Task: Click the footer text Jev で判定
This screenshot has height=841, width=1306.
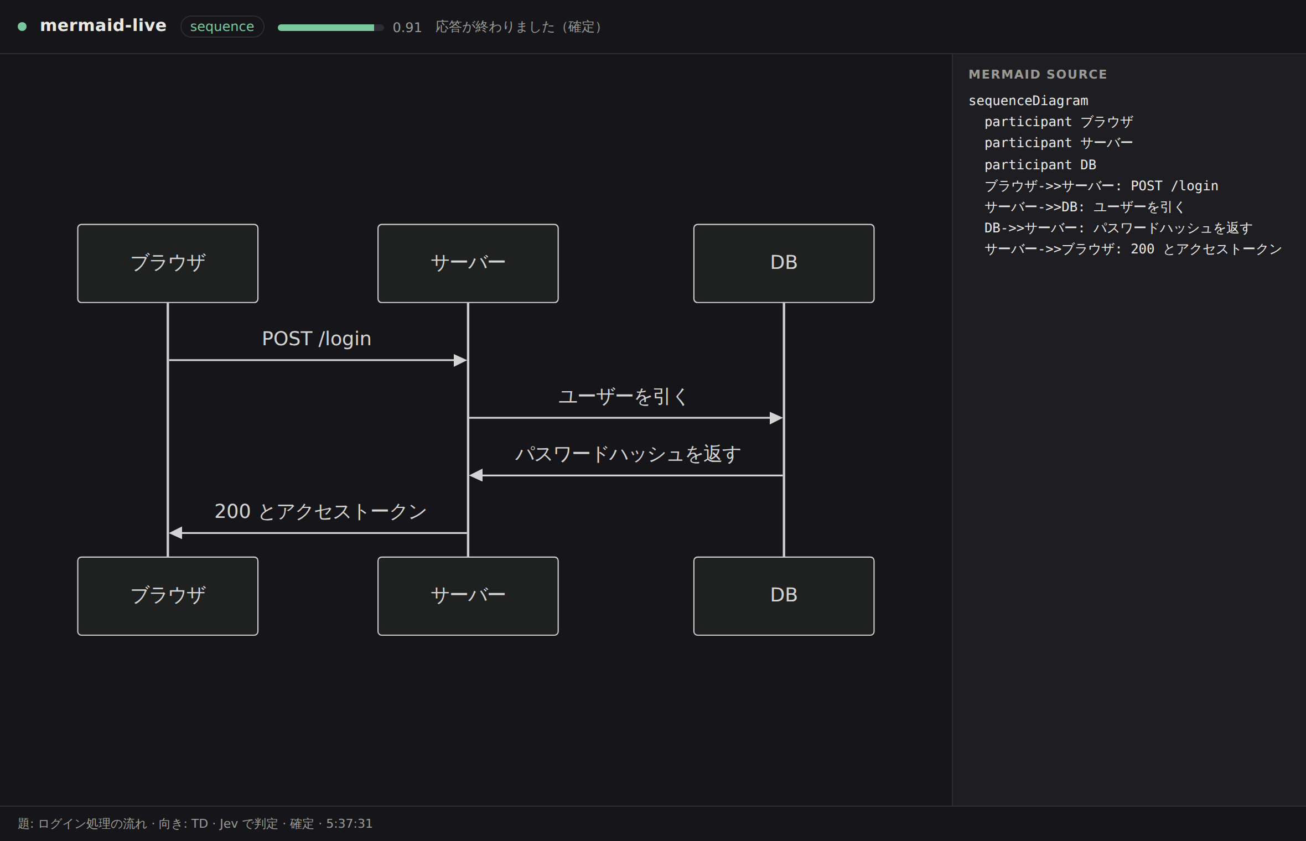Action: 248,823
